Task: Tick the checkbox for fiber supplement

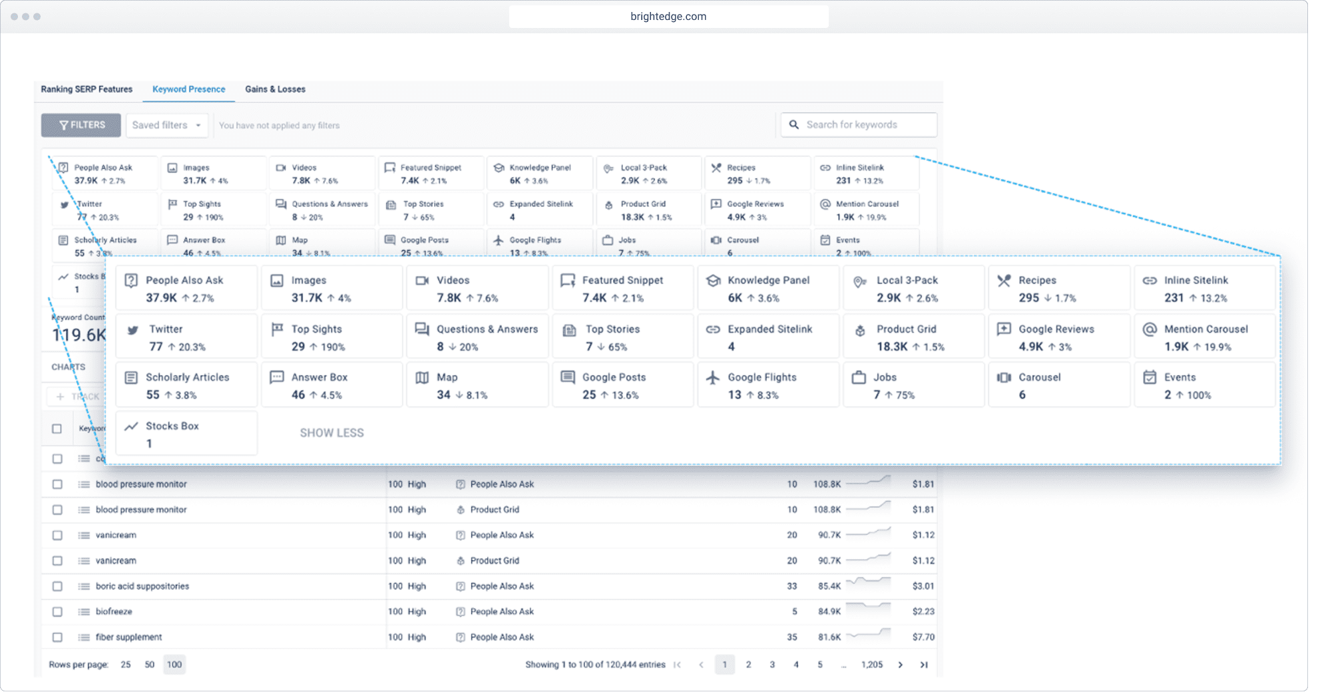Action: tap(57, 637)
